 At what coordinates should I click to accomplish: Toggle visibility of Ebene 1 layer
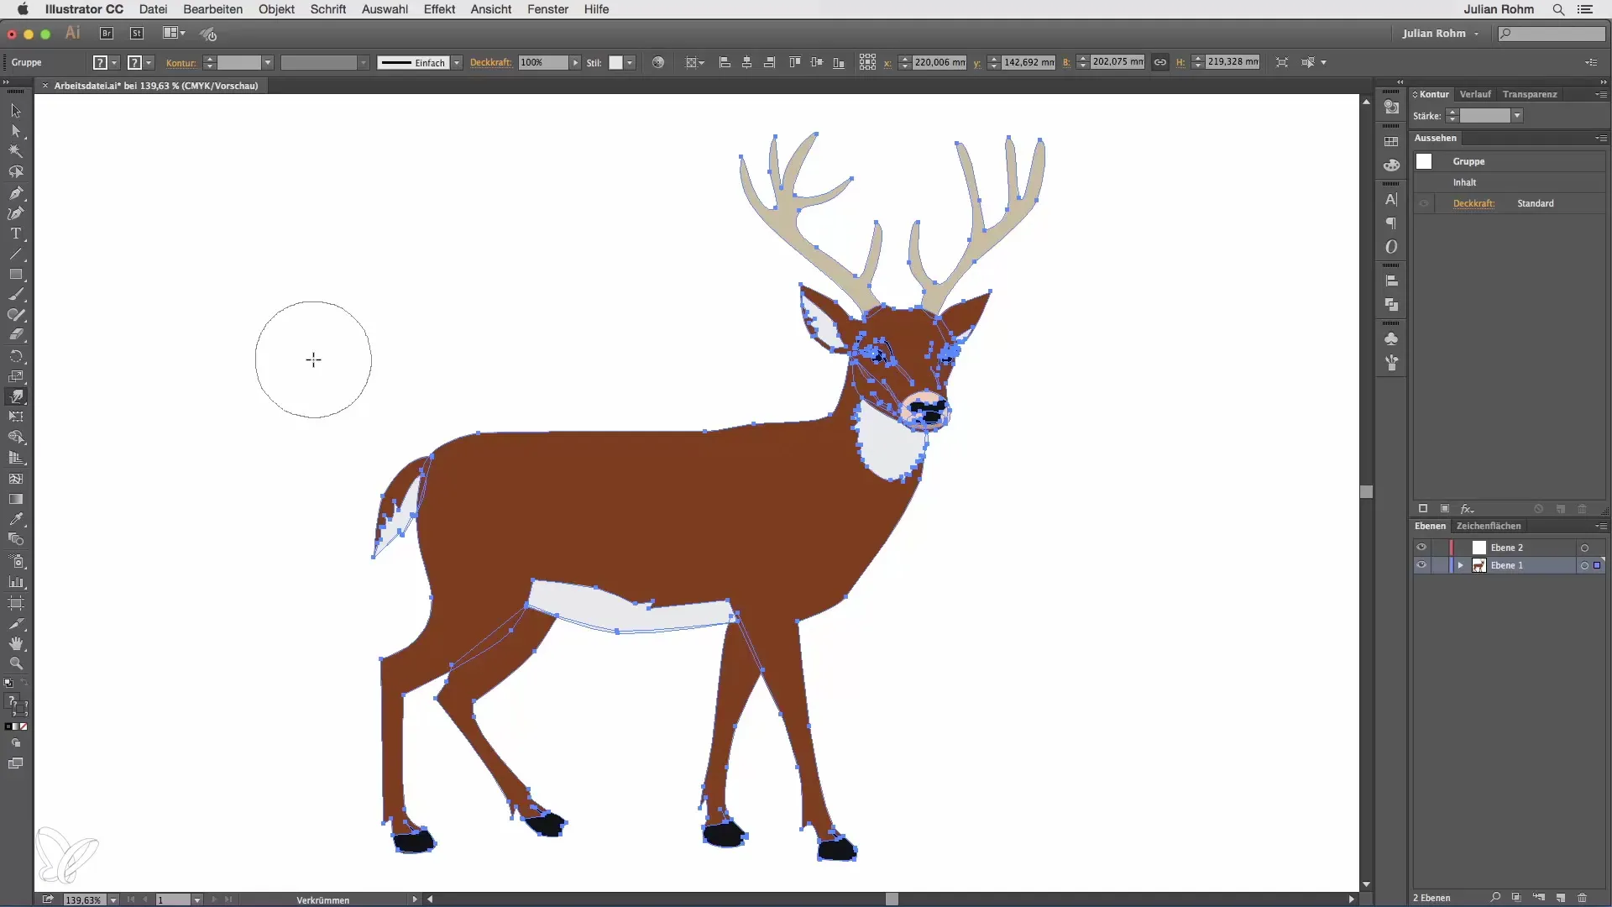(1421, 565)
